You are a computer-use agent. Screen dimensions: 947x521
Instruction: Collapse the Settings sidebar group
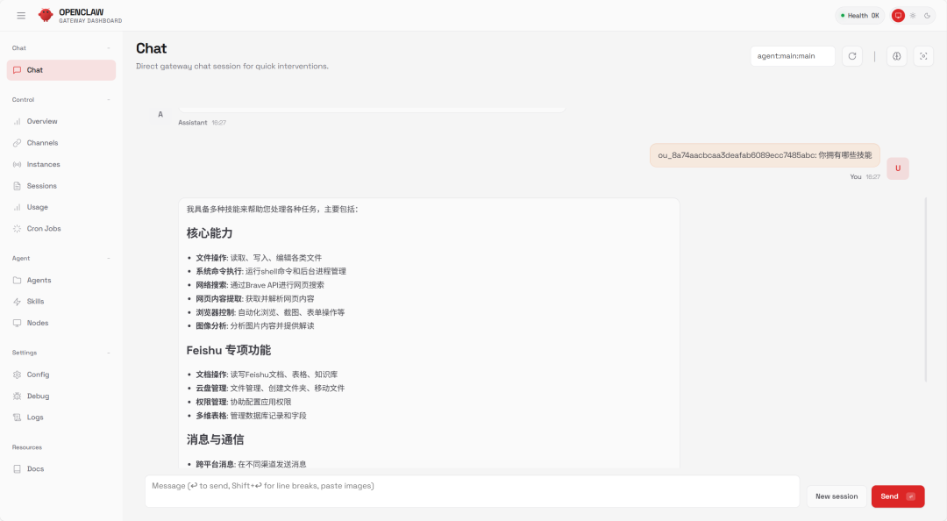click(110, 352)
